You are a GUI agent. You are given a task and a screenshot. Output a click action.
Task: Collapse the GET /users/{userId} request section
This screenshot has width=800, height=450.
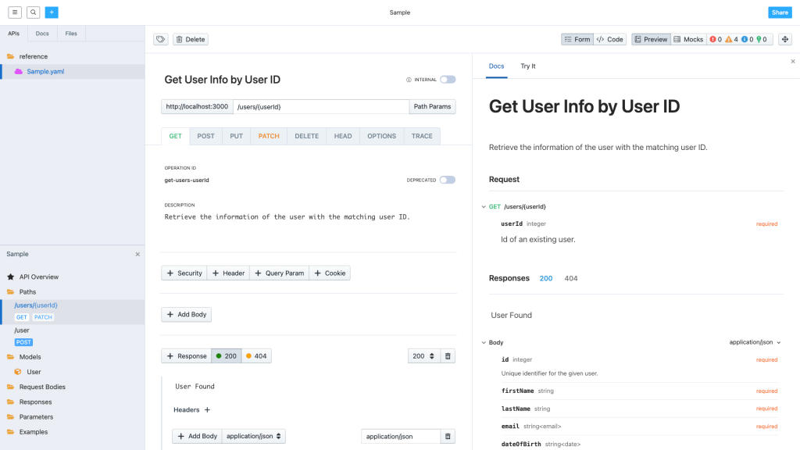tap(484, 207)
